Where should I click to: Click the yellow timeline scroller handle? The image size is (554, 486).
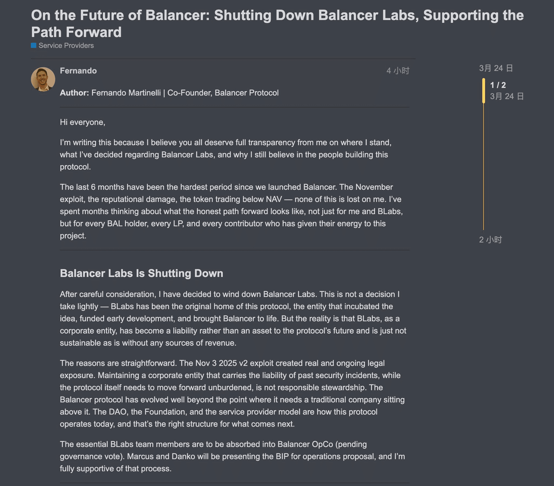[483, 91]
